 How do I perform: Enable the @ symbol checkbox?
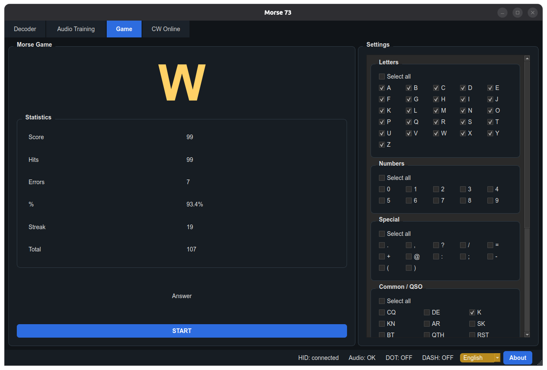409,256
